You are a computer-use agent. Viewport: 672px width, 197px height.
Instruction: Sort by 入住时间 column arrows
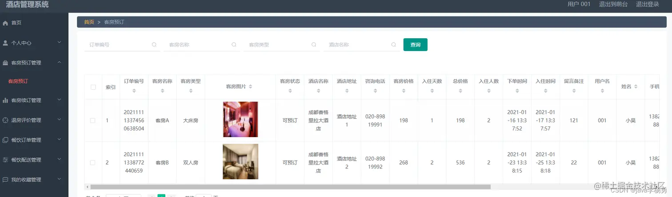pos(545,91)
